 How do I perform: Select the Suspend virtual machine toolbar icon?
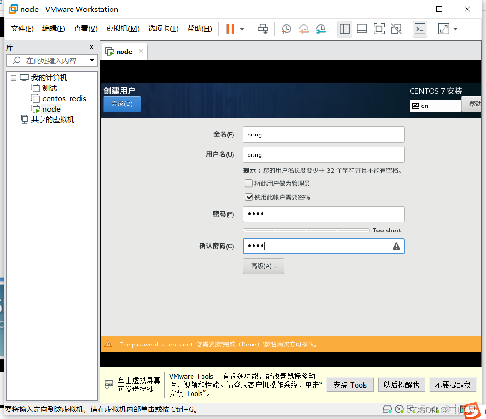click(x=230, y=29)
